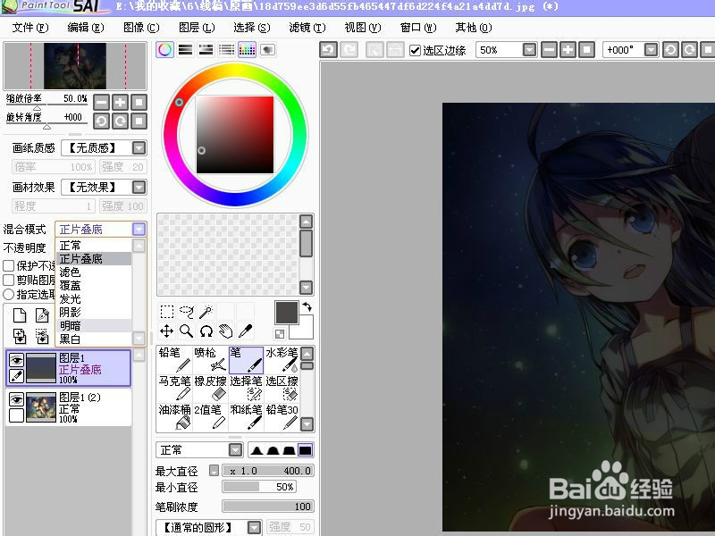Select the lasso selection tool
This screenshot has width=715, height=536.
pyautogui.click(x=187, y=312)
